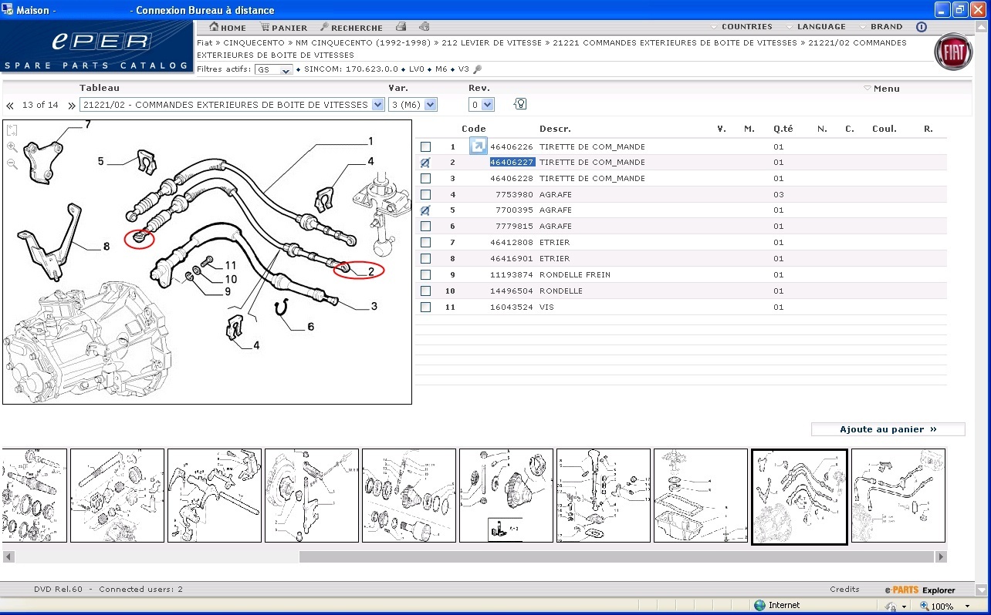Image resolution: width=991 pixels, height=615 pixels.
Task: Tick the checkbox for row 1 TIRETTE DE COM_MANDE
Action: point(425,146)
